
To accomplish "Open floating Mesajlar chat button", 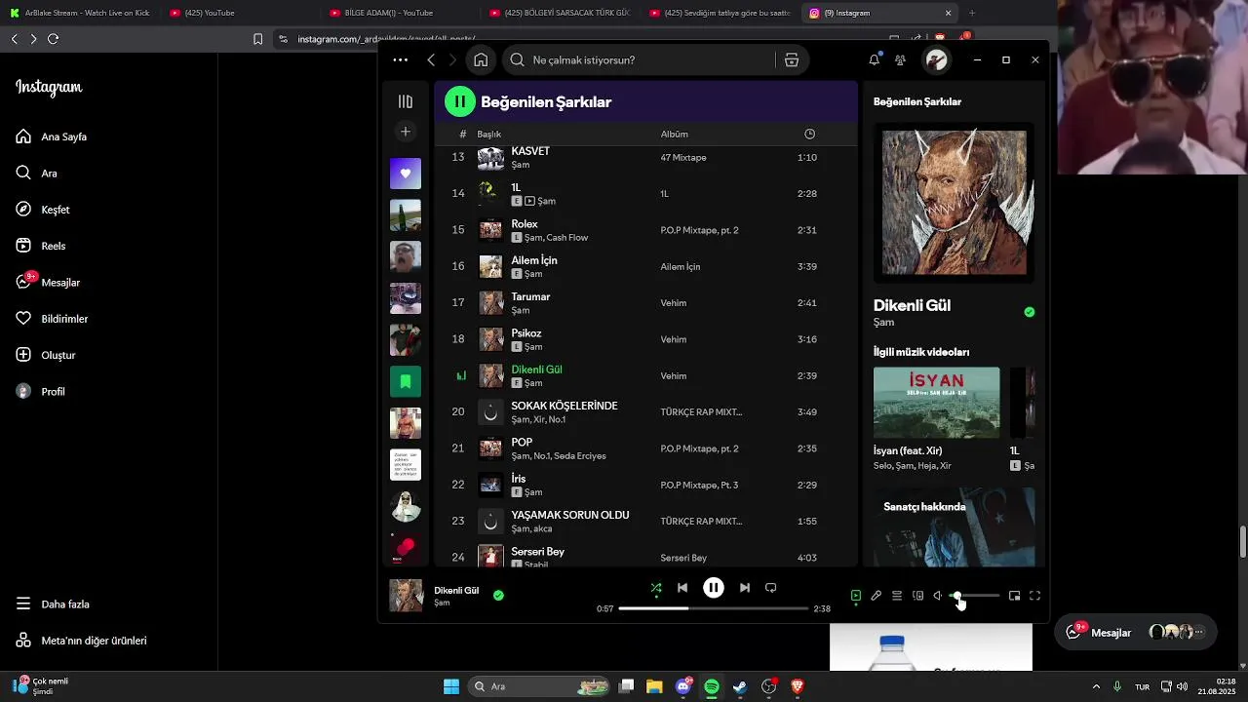I will 1136,632.
